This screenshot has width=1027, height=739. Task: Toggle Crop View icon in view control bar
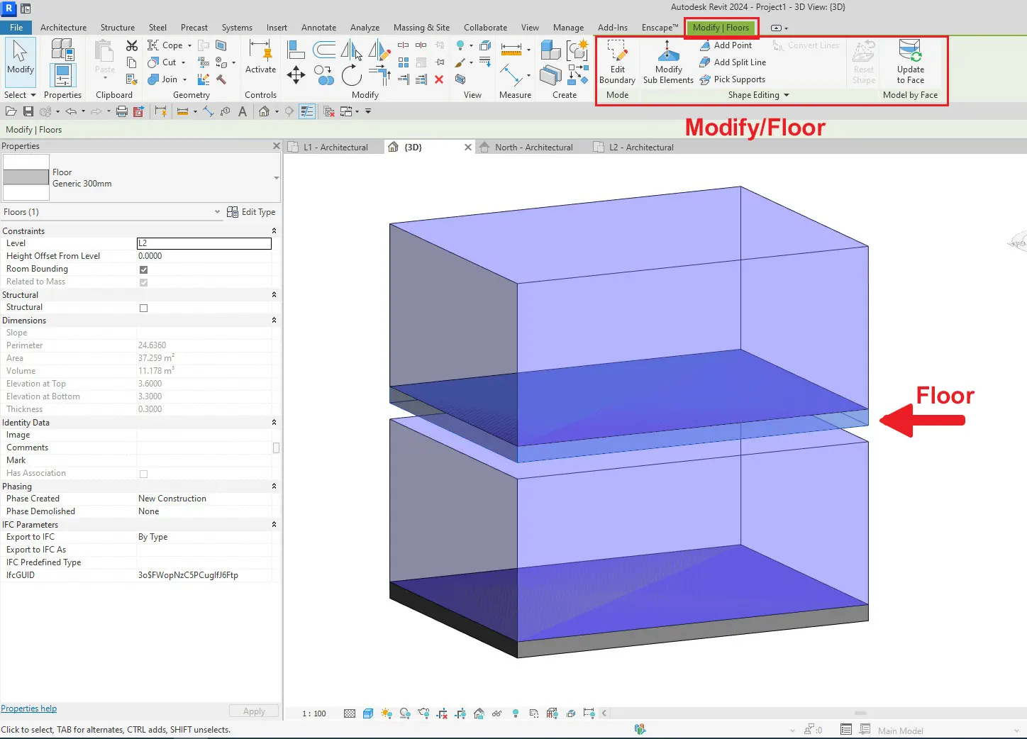(x=442, y=713)
